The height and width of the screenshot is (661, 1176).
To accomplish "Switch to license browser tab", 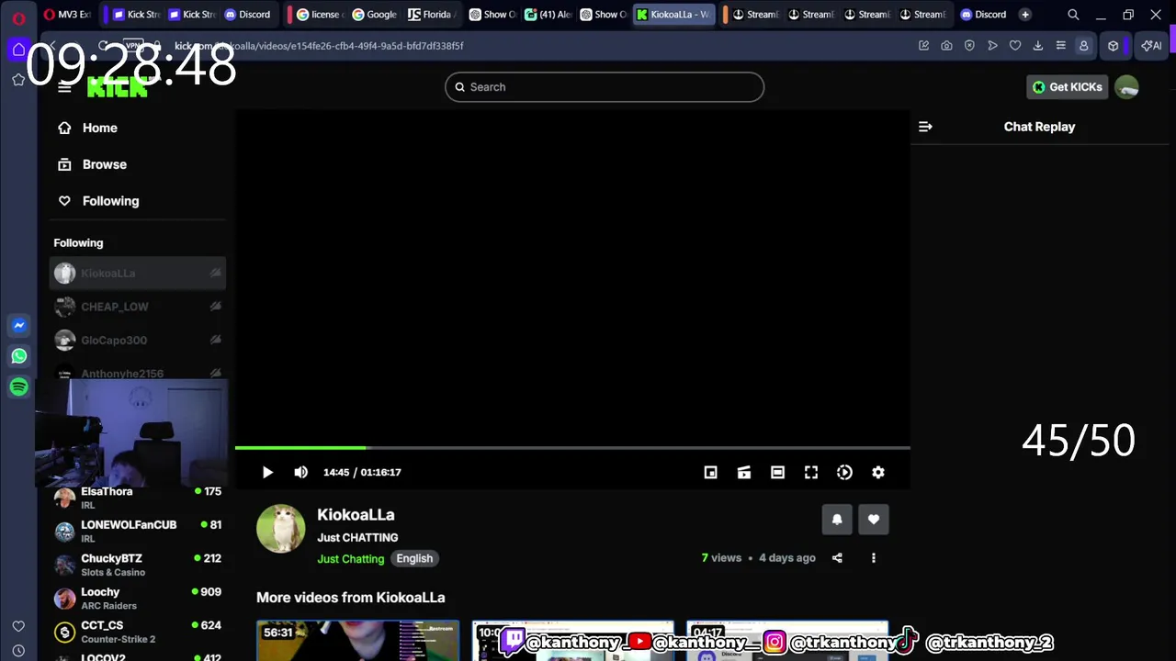I will pyautogui.click(x=319, y=15).
